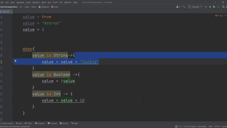Open the View menu
The width and height of the screenshot is (227, 128).
coord(13,2)
